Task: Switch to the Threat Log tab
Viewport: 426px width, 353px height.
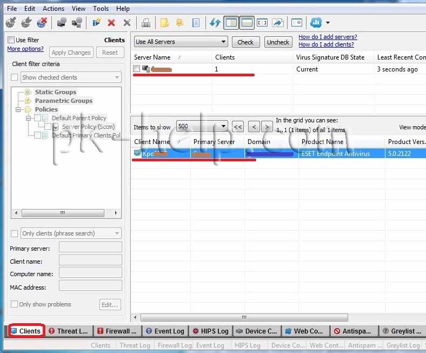Action: point(69,331)
